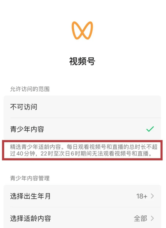This screenshot has width=166, height=228.
Task: Click the 40分钟 daily limit text line
Action: [81, 154]
